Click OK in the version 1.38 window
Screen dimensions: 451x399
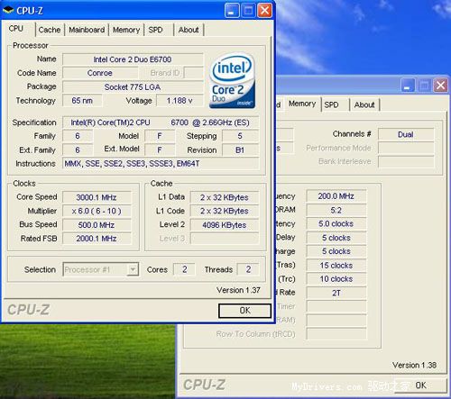(x=420, y=385)
